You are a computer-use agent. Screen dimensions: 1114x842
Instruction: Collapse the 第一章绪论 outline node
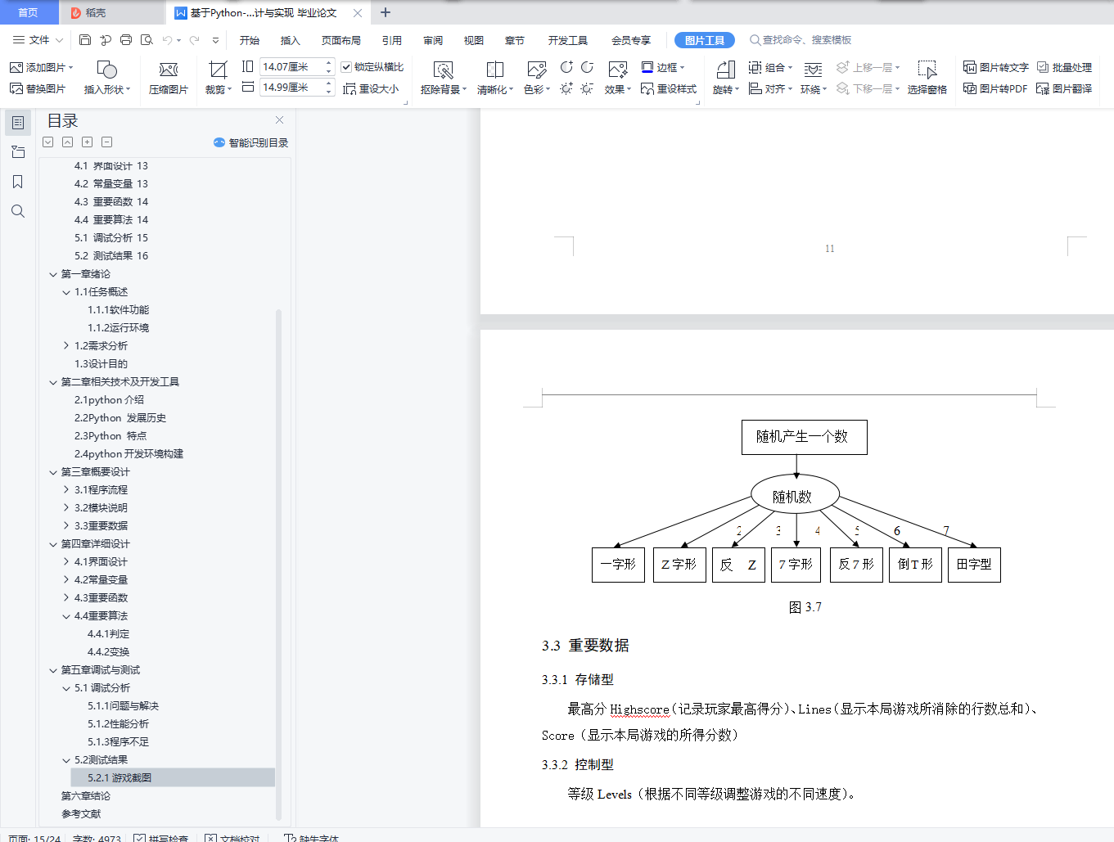coord(53,274)
